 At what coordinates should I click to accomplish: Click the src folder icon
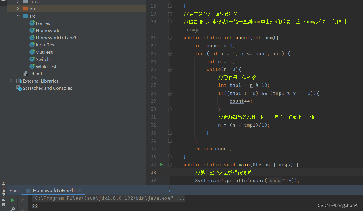point(25,16)
